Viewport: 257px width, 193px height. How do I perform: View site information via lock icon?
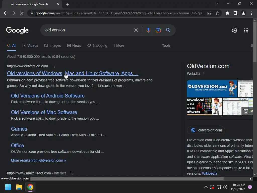31,13
